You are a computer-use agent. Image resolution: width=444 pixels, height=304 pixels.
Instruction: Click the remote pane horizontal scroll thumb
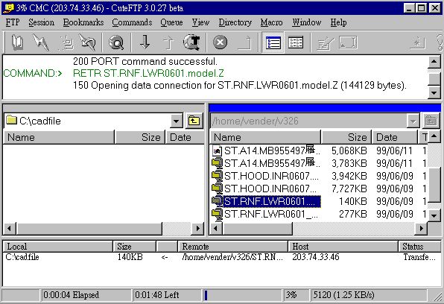coord(258,228)
